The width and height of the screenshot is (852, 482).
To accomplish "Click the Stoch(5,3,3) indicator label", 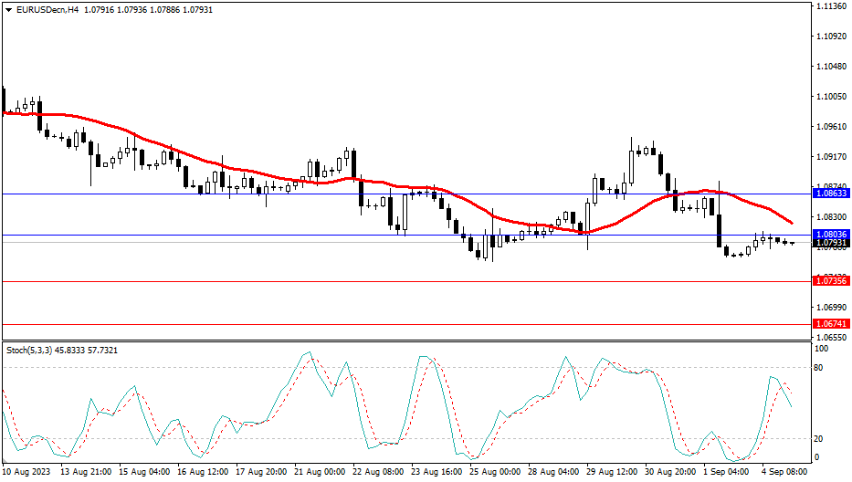I will (32, 350).
